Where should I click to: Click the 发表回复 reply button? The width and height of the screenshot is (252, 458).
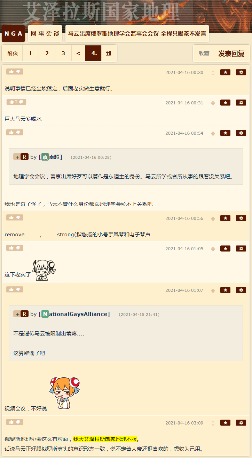coord(231,53)
